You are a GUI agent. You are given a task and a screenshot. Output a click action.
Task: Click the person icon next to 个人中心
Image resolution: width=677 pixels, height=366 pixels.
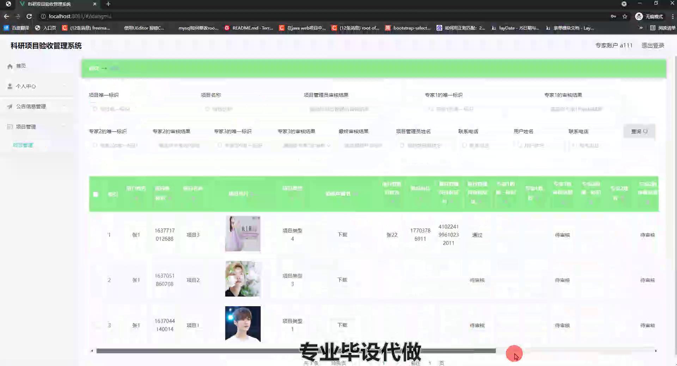click(10, 86)
